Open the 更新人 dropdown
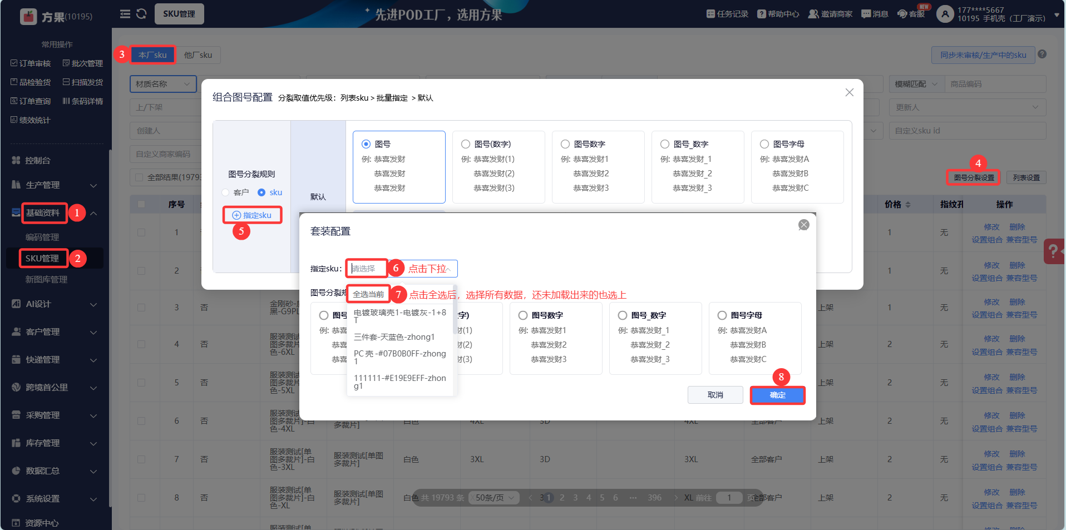The image size is (1066, 530). click(x=968, y=107)
